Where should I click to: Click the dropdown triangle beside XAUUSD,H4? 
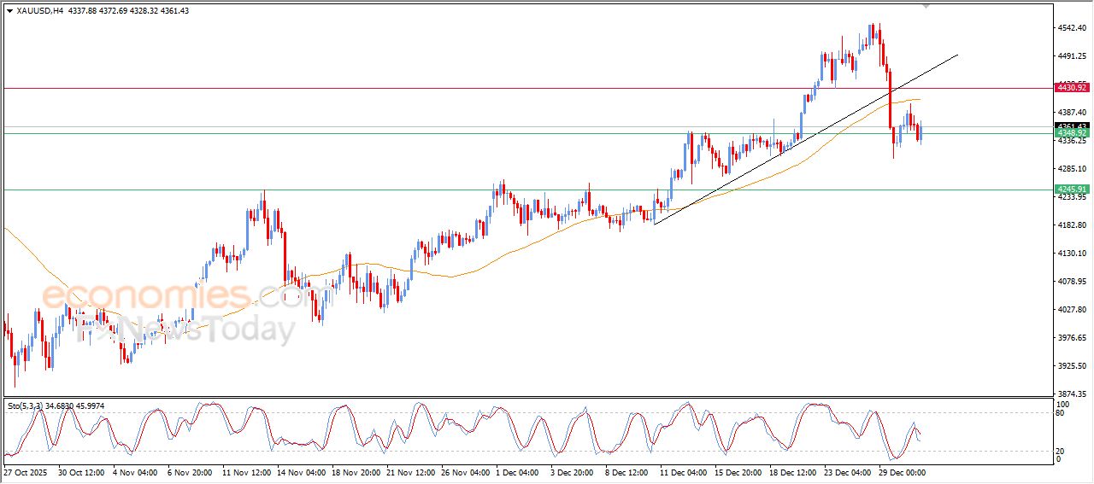[x=9, y=10]
